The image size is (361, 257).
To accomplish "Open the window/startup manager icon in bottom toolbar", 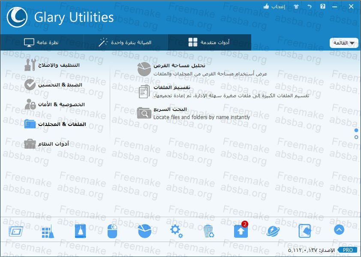I will [x=16, y=231].
